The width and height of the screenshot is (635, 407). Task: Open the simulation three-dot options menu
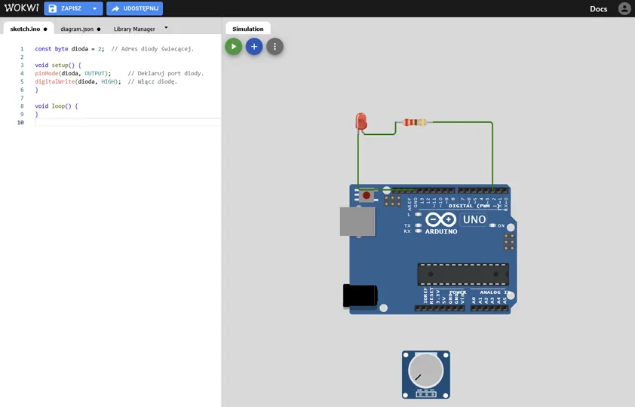pyautogui.click(x=275, y=47)
